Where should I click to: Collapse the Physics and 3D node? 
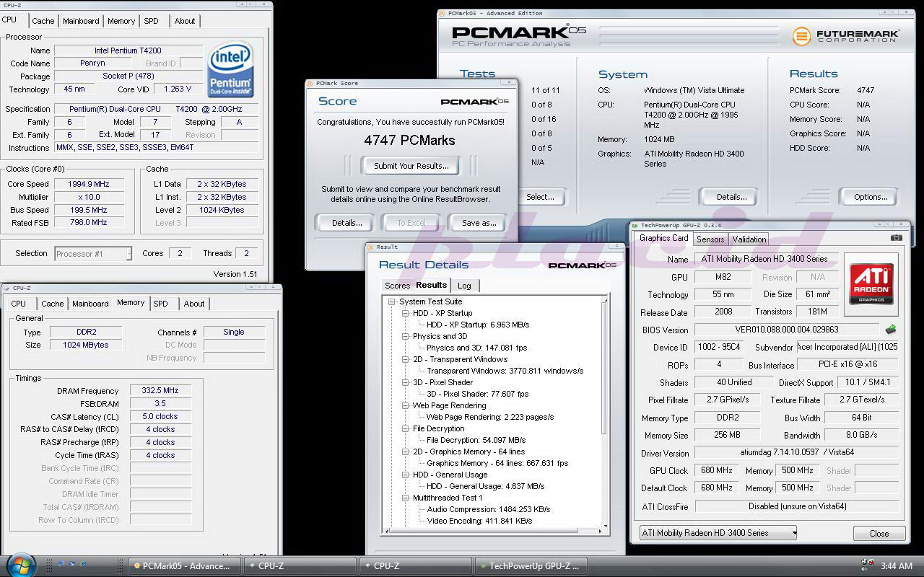tap(406, 336)
